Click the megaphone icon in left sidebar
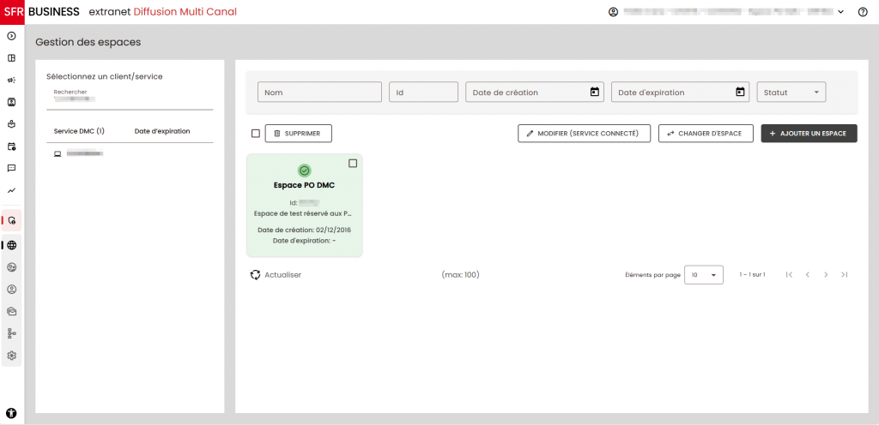The width and height of the screenshot is (879, 425). pos(12,80)
